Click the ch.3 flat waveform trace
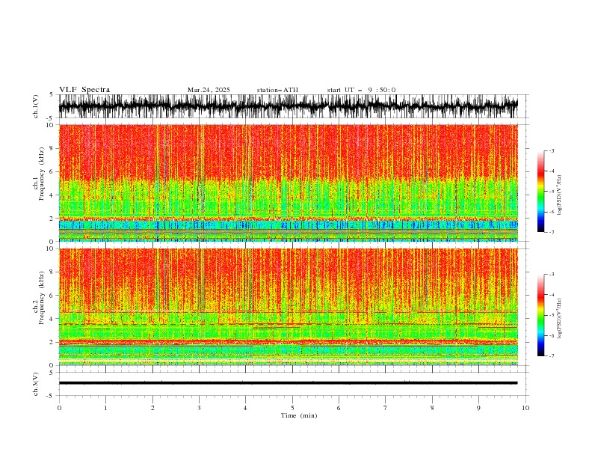This screenshot has width=592, height=458. pos(288,383)
